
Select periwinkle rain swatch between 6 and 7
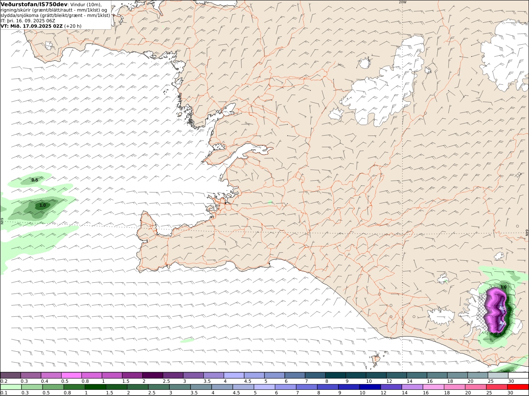(285, 387)
